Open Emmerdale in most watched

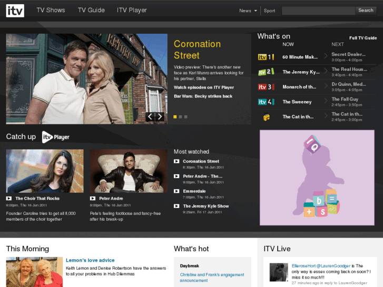click(x=194, y=191)
